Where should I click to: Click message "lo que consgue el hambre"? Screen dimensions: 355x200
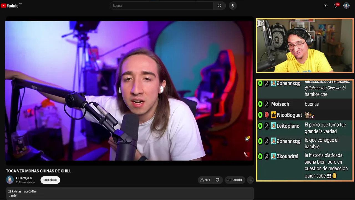pyautogui.click(x=321, y=143)
